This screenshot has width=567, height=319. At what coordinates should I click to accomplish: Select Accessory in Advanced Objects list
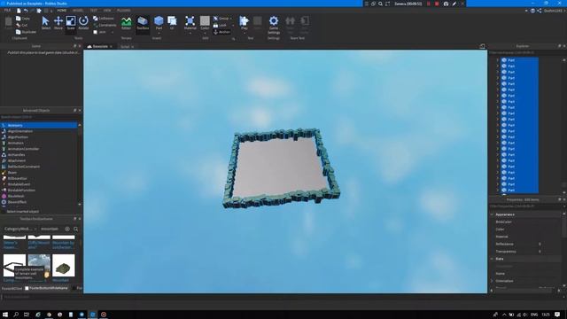coord(39,125)
